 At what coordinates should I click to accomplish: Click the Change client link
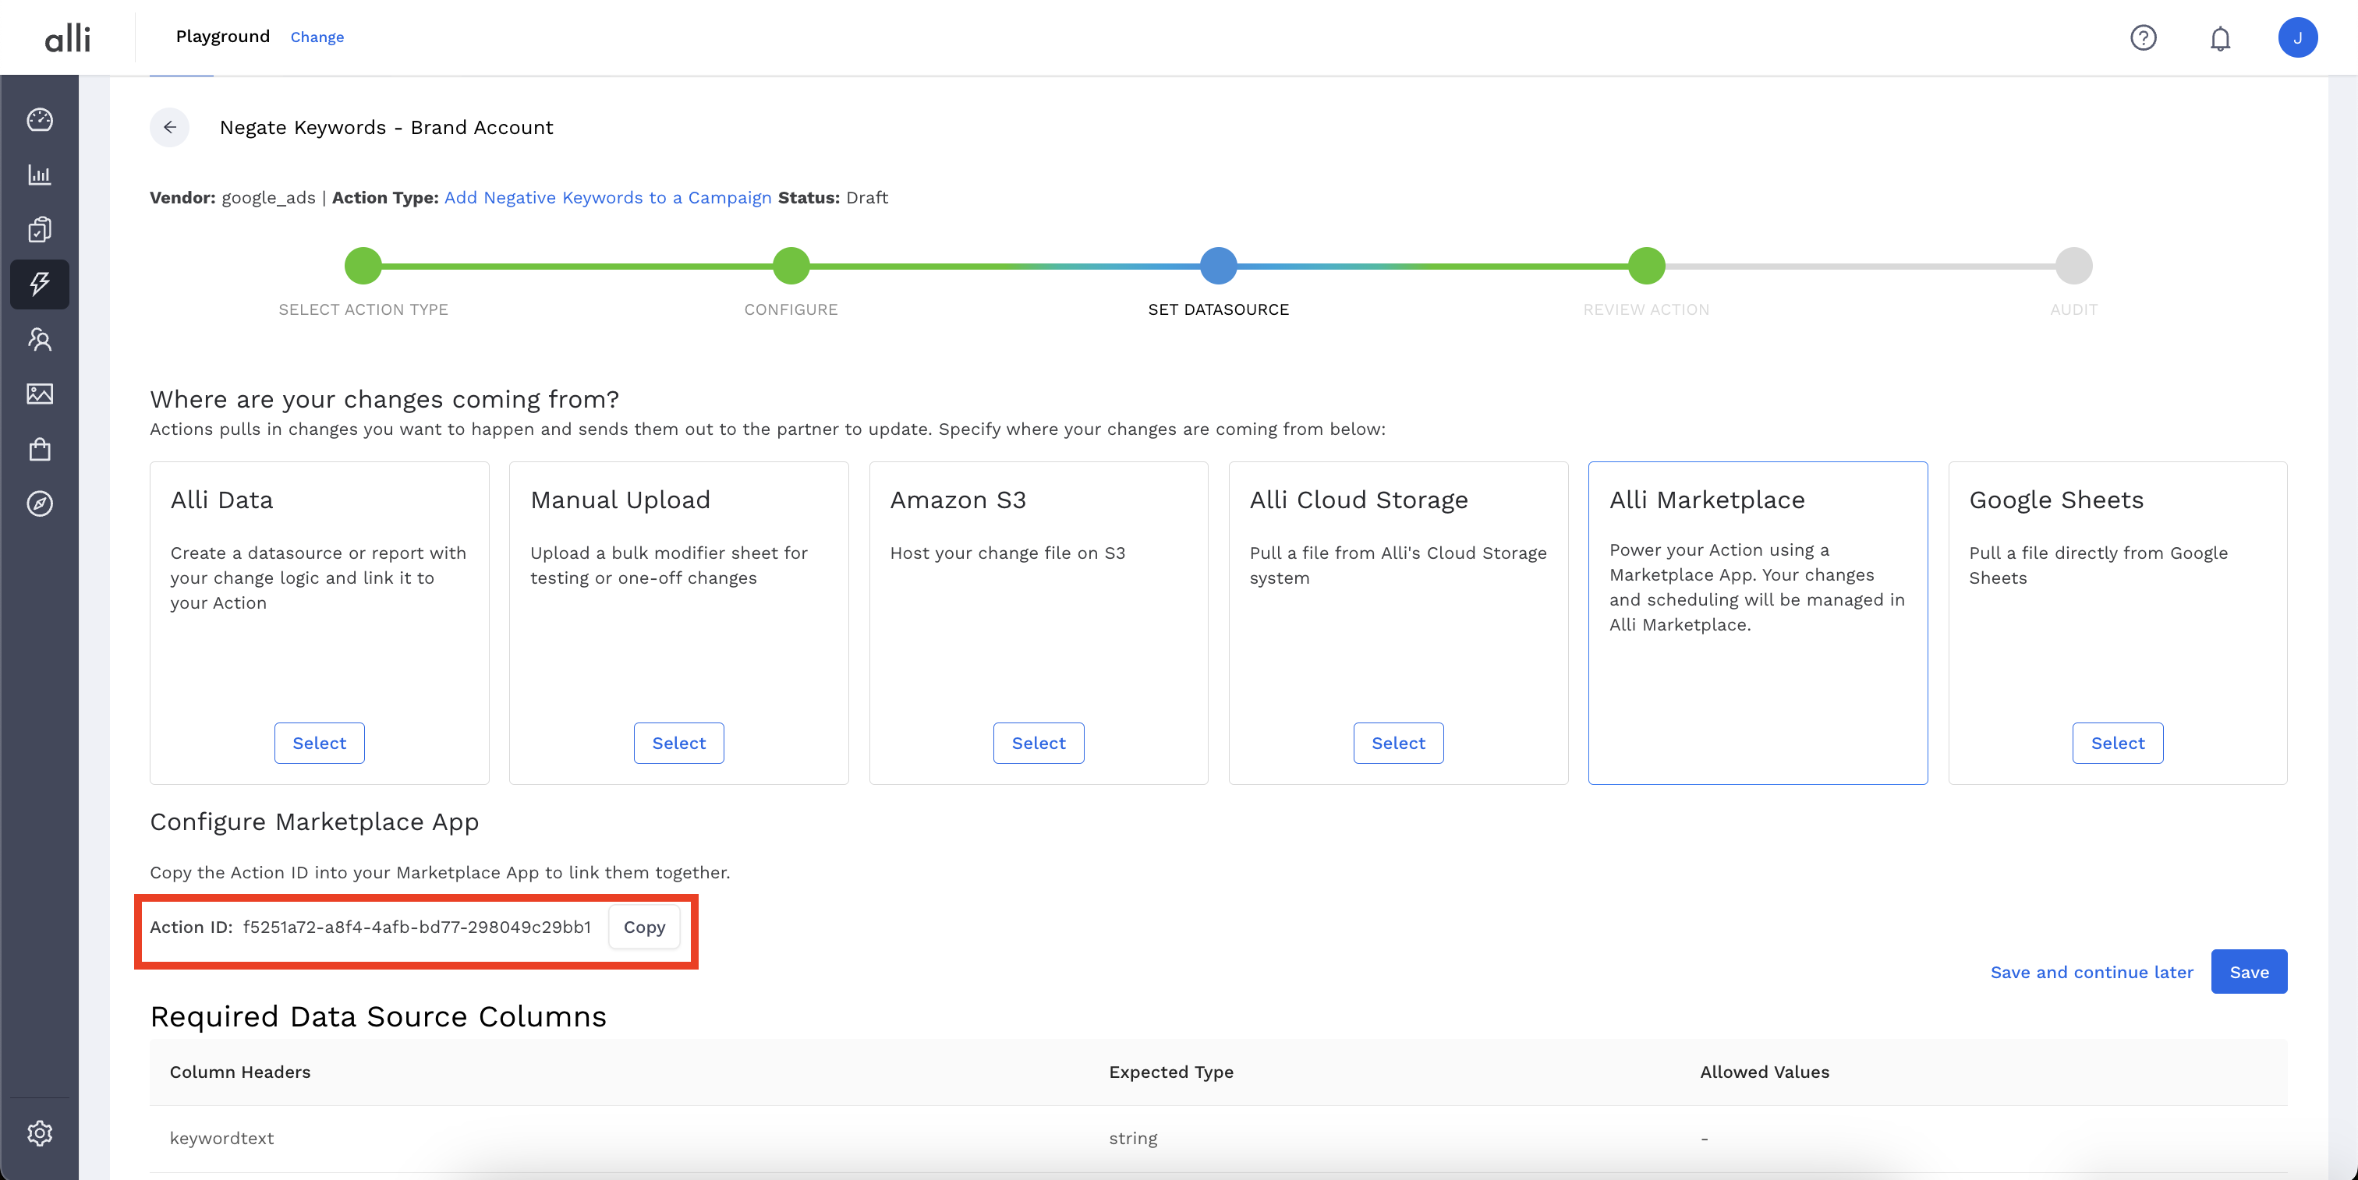click(317, 37)
